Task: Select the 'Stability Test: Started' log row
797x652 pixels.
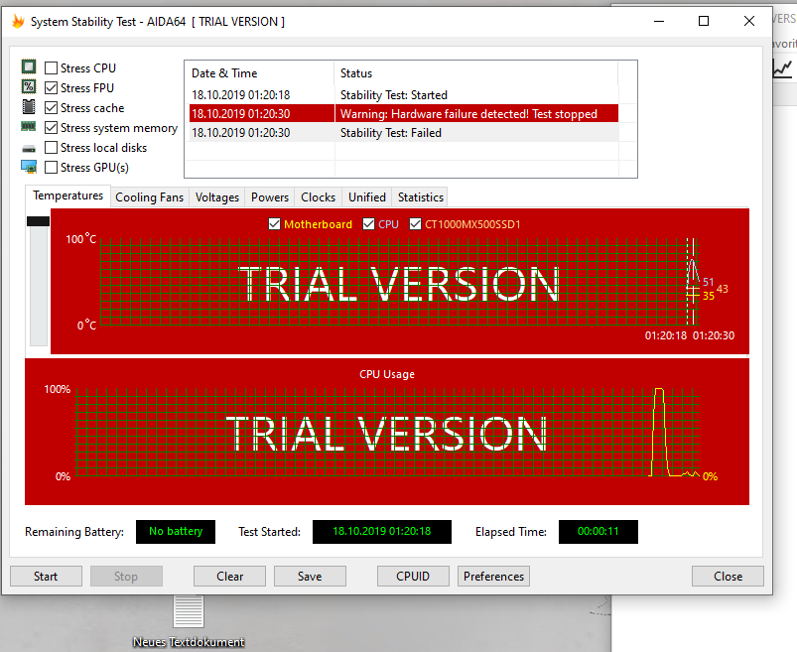Action: (404, 95)
